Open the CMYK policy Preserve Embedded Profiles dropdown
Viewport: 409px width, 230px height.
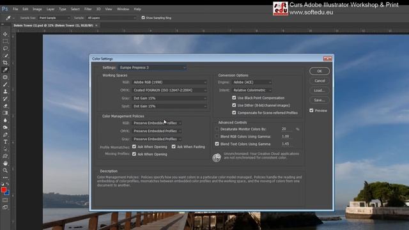tap(157, 131)
